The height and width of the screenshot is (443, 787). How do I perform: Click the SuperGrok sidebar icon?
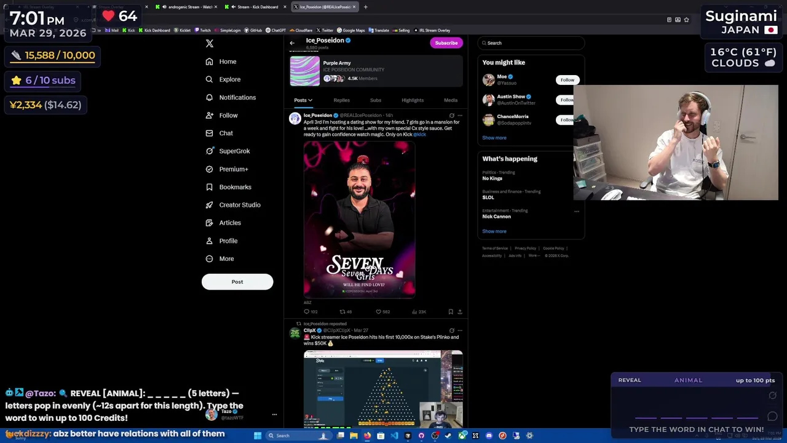pos(210,151)
